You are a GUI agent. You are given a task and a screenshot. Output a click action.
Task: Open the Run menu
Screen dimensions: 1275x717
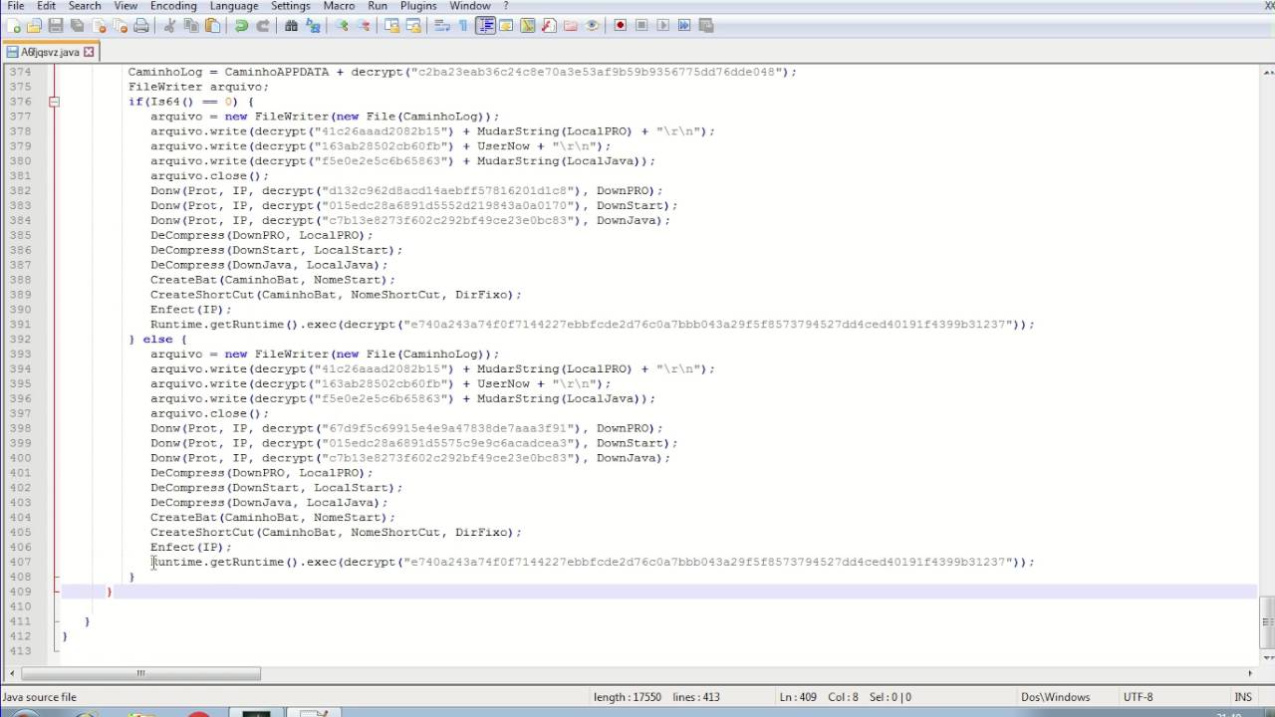pos(378,6)
